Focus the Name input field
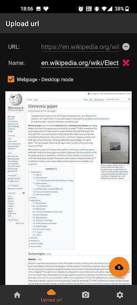 pos(80,63)
